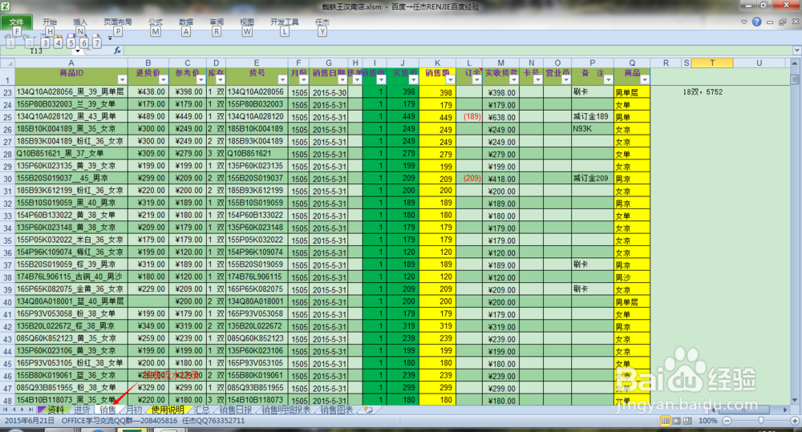Switch to the 视图 ribbon tab
Screen dimensions: 802x432
pyautogui.click(x=247, y=22)
